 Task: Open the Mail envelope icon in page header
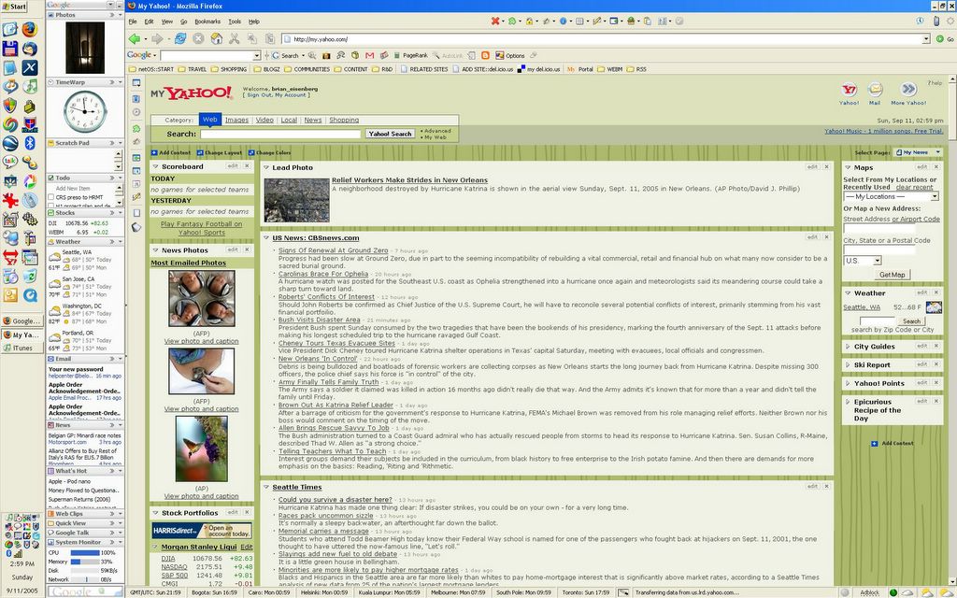(x=875, y=90)
